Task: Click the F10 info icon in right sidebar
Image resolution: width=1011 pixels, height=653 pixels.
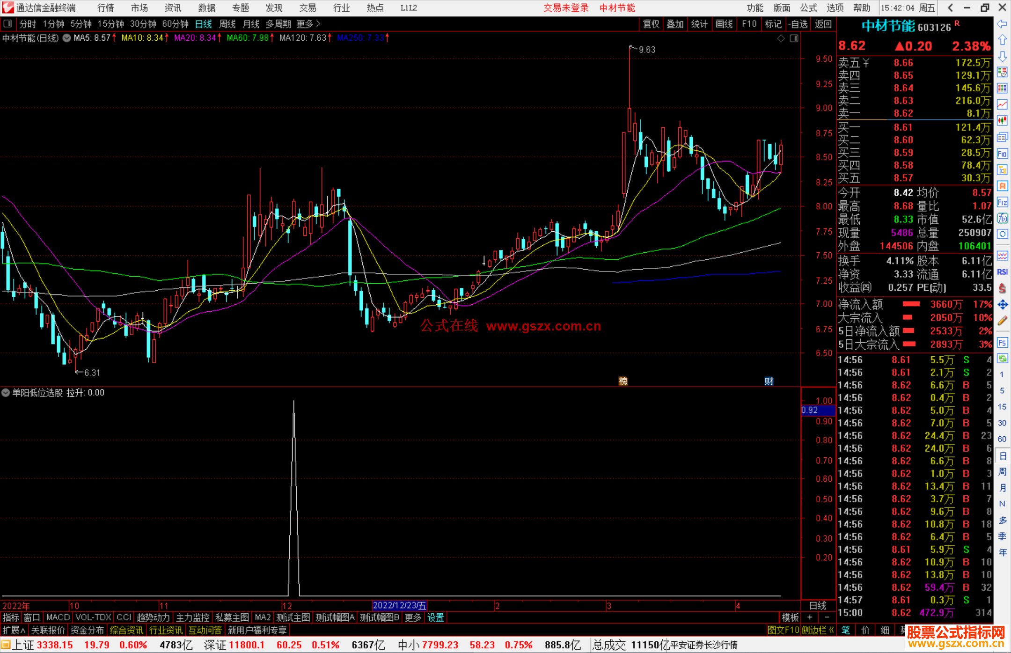Action: tap(1002, 154)
